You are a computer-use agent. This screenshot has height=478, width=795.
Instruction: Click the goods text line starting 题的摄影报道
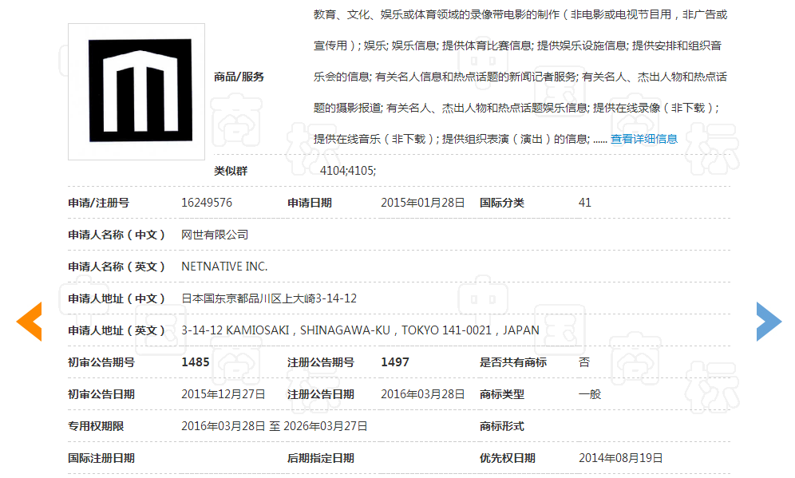(x=516, y=108)
